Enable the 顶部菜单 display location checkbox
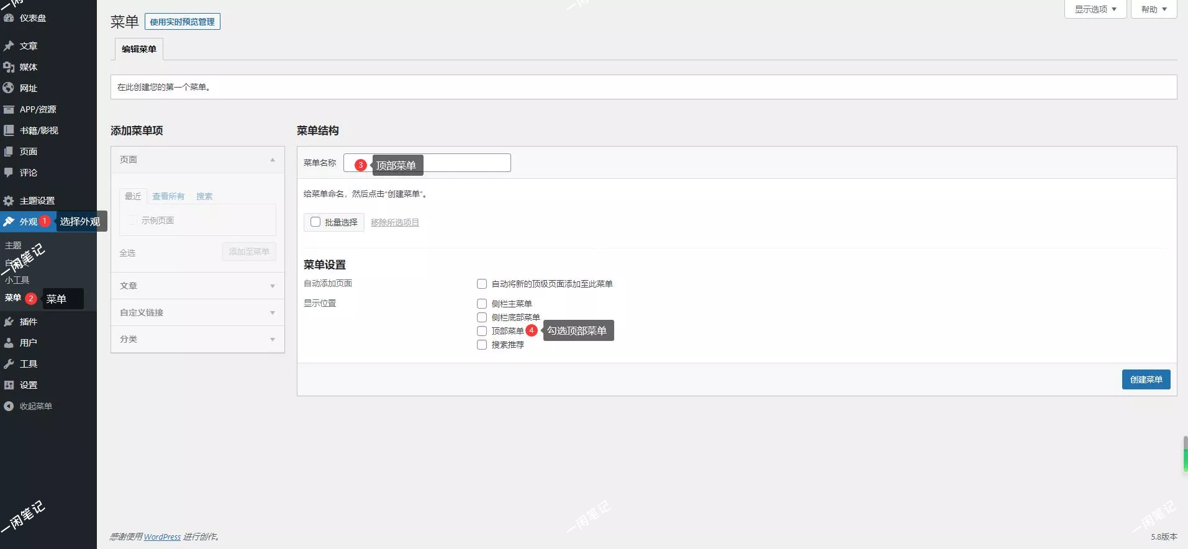The height and width of the screenshot is (549, 1188). click(482, 331)
